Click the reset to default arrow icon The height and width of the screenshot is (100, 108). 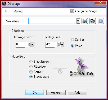point(101,21)
